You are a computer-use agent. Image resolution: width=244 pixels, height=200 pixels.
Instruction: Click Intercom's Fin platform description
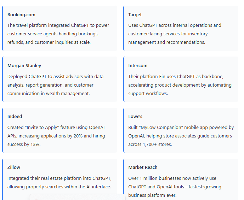pos(180,85)
